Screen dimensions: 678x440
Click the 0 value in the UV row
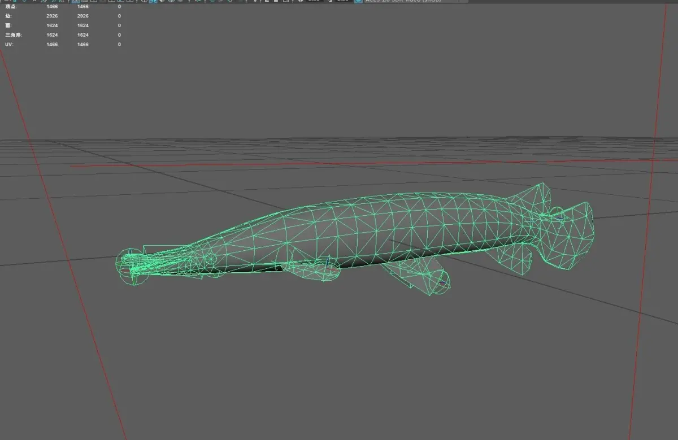[119, 44]
